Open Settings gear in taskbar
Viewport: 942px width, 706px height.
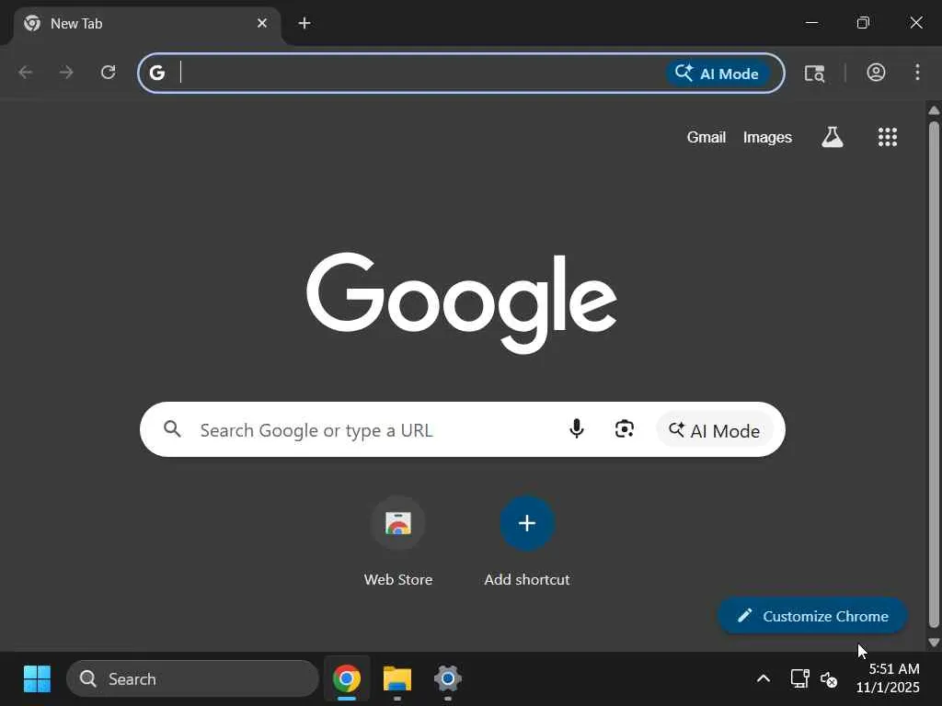(x=448, y=679)
